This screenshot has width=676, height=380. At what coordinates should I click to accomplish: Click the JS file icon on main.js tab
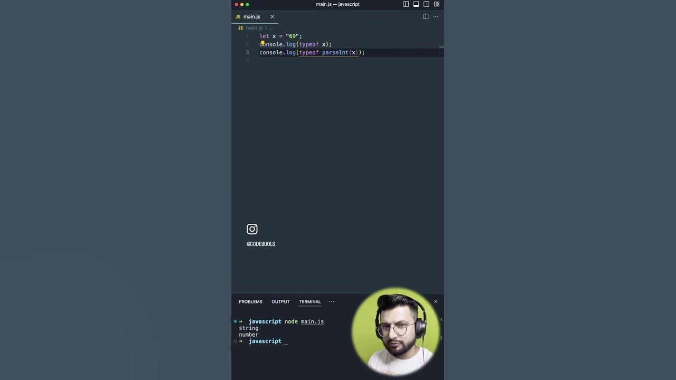(238, 17)
